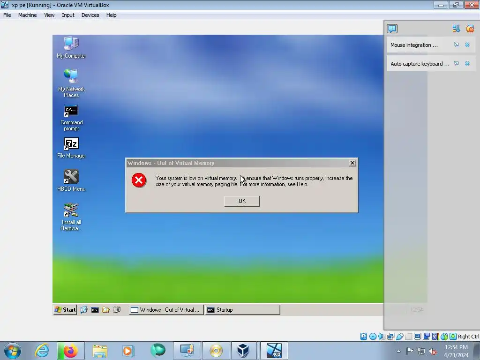This screenshot has height=360, width=480.
Task: Switch to xp VM taskbar button
Action: tap(274, 351)
